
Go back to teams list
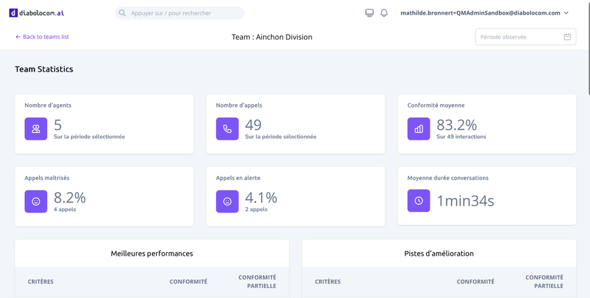[42, 37]
